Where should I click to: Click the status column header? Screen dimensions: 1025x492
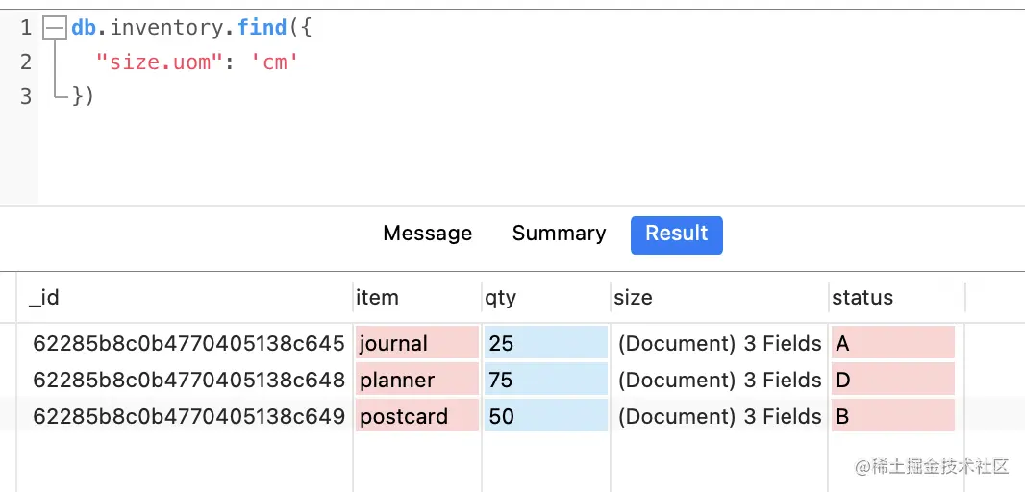pyautogui.click(x=862, y=298)
